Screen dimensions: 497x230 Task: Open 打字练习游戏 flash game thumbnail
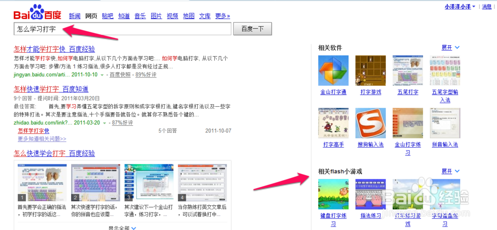(x=408, y=194)
